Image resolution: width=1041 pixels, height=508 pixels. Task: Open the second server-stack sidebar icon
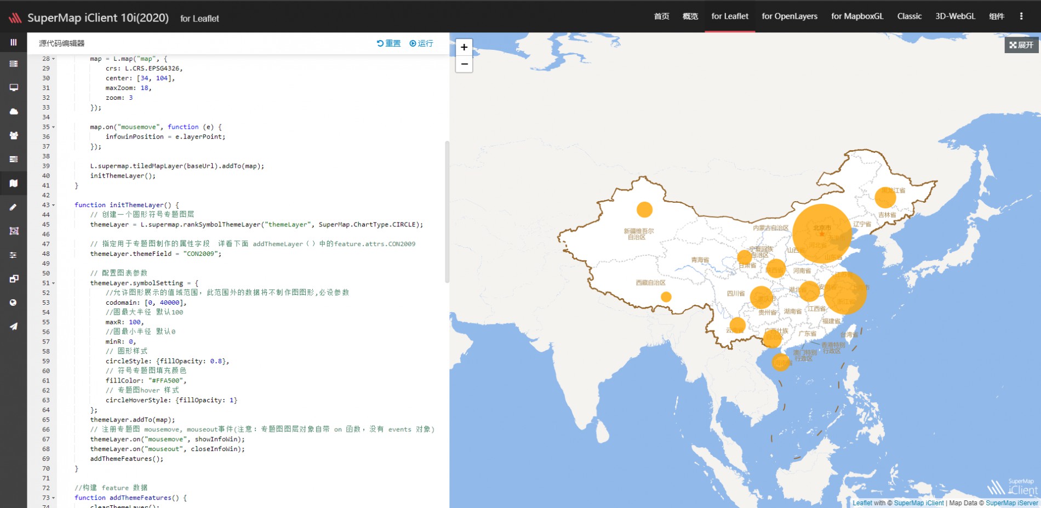[x=14, y=159]
